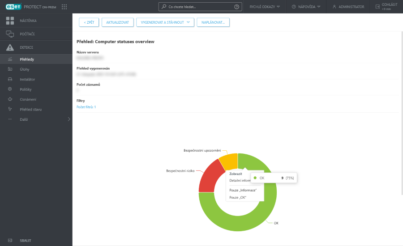403x246 pixels.
Task: Click the search help question mark icon
Action: (x=236, y=7)
